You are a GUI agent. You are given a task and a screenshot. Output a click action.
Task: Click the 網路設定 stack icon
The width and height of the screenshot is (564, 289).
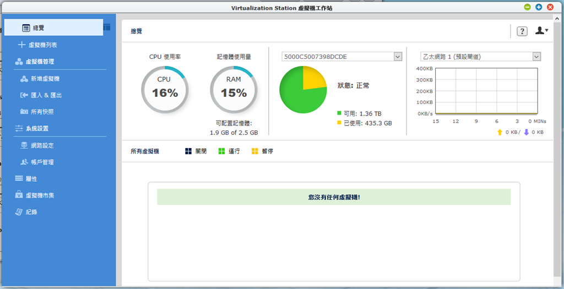point(24,145)
